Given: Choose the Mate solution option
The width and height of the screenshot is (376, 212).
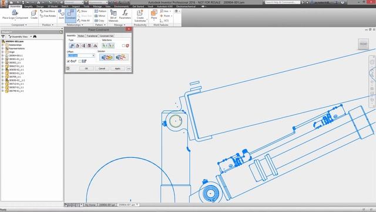Looking at the screenshot, I should (107, 57).
